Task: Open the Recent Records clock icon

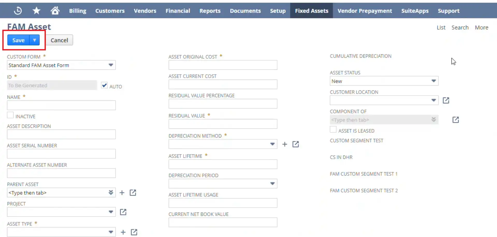Action: pos(17,10)
